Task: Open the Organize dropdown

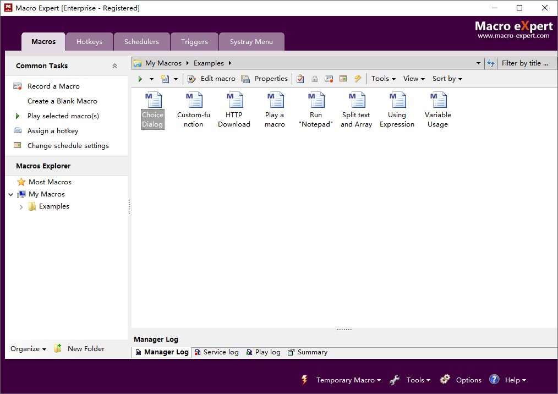Action: point(28,349)
